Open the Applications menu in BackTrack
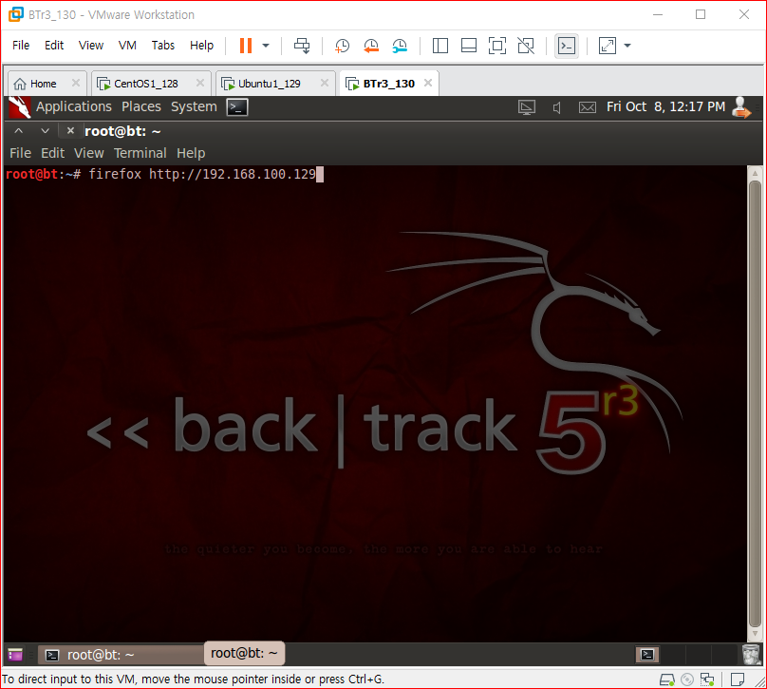 [x=74, y=106]
